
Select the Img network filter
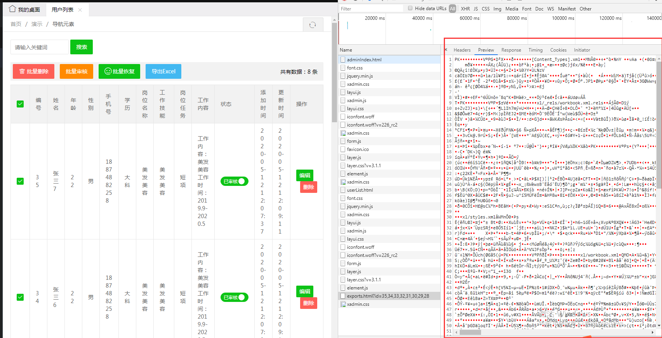497,9
